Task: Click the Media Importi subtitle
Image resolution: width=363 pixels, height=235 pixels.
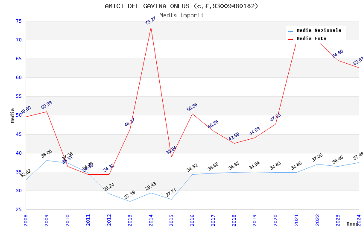Action: [181, 15]
